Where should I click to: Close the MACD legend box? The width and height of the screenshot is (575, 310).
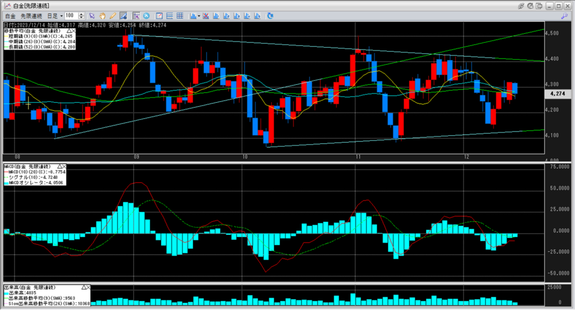point(64,167)
